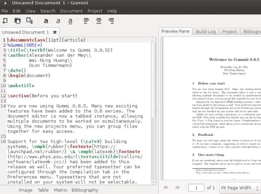Image resolution: width=261 pixels, height=194 pixels.
Task: Click 'Dion Timmermann}' on line 6
Action: click(x=51, y=65)
